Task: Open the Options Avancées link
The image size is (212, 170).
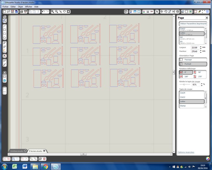Action: pos(186,152)
